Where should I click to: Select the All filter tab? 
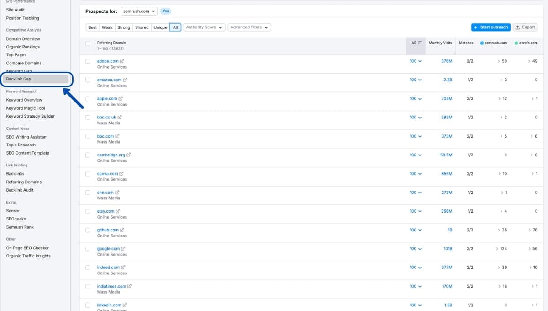click(x=175, y=27)
